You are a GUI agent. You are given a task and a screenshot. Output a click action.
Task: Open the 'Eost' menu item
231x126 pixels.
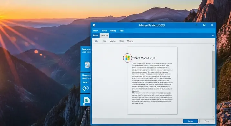pos(122,31)
